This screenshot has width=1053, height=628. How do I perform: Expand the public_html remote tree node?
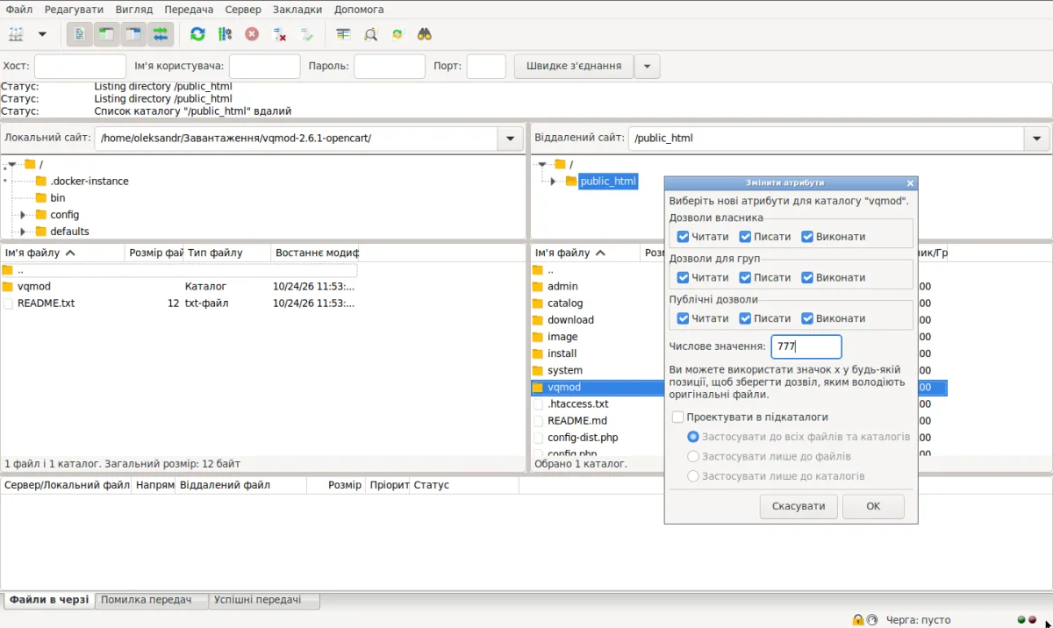(553, 182)
